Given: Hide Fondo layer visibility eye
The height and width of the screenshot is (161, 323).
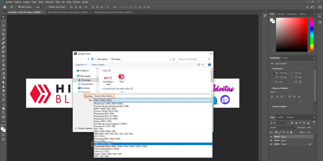Looking at the screenshot, I should point(271,144).
